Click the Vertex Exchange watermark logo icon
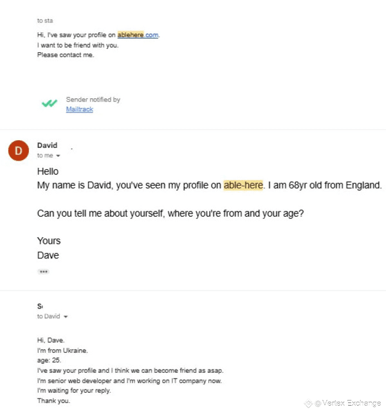This screenshot has width=386, height=414. coord(308,404)
